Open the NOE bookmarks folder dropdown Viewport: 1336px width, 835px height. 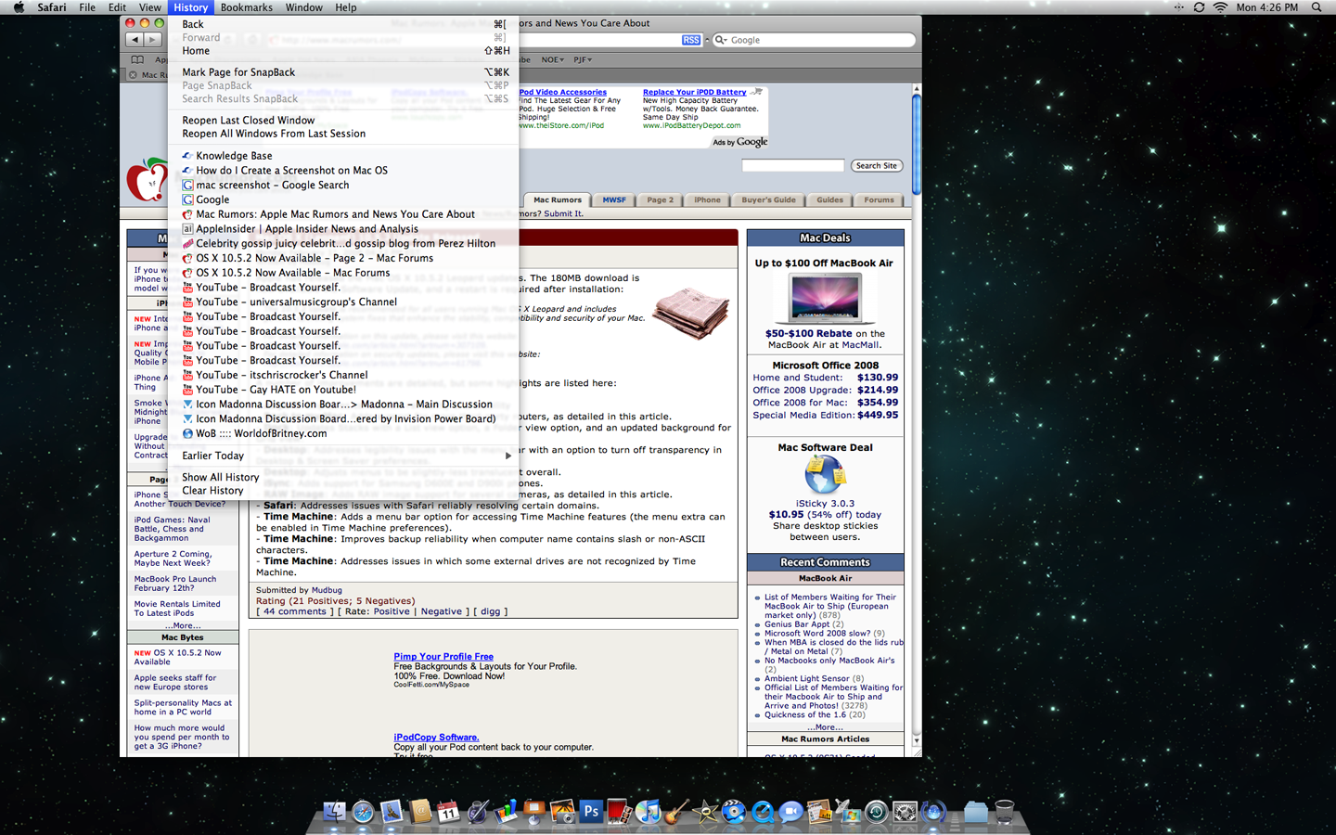[x=552, y=59]
